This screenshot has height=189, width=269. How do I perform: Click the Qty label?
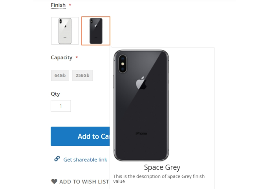click(x=55, y=94)
